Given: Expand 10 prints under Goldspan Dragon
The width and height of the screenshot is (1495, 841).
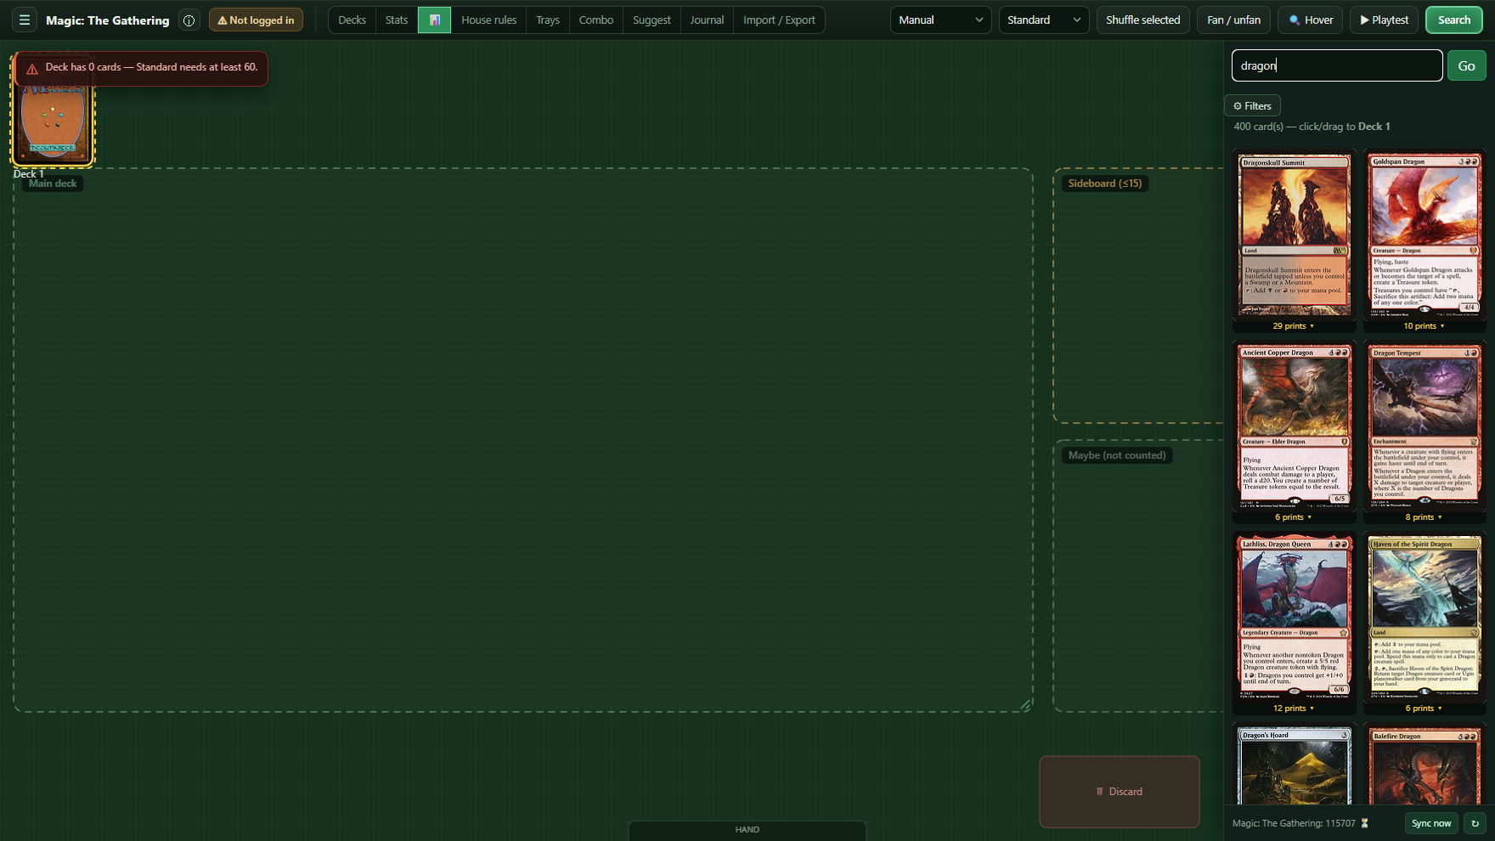Looking at the screenshot, I should point(1424,326).
